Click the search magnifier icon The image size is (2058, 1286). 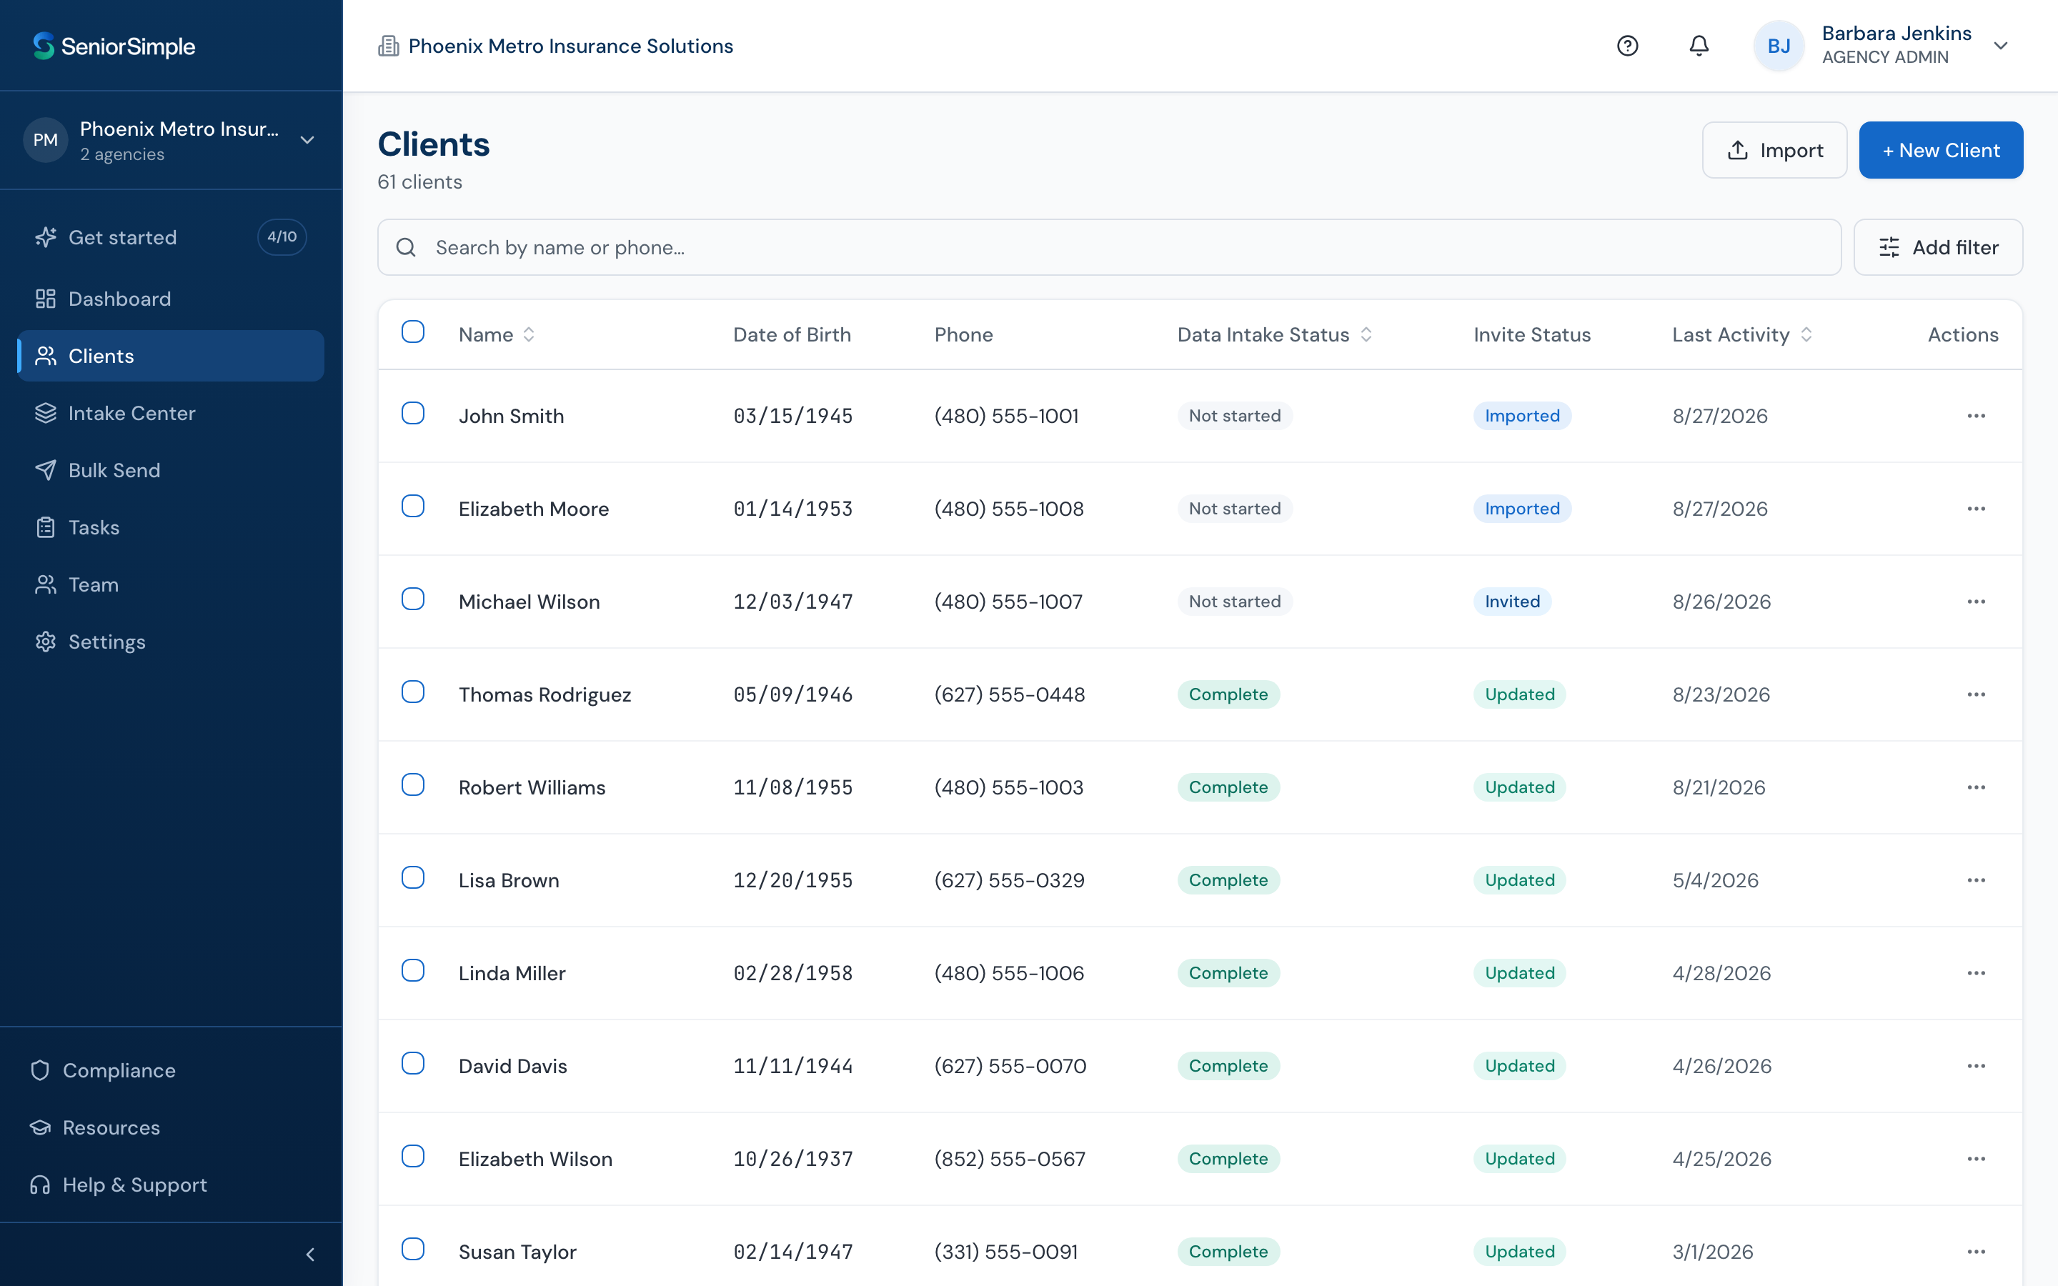407,247
